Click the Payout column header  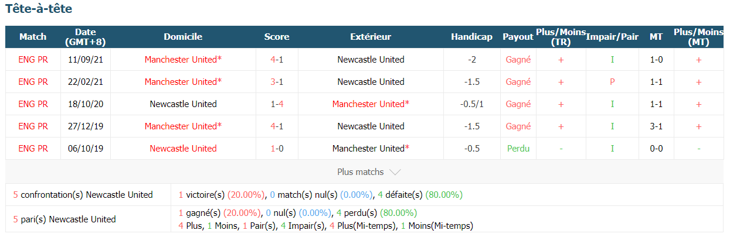[x=518, y=37]
